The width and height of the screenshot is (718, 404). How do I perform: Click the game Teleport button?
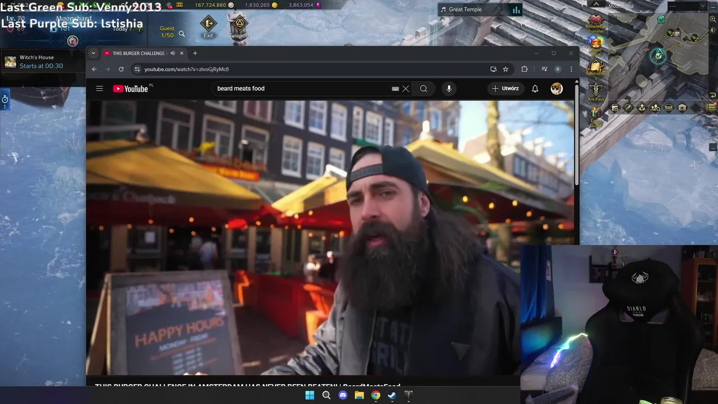coord(240,26)
